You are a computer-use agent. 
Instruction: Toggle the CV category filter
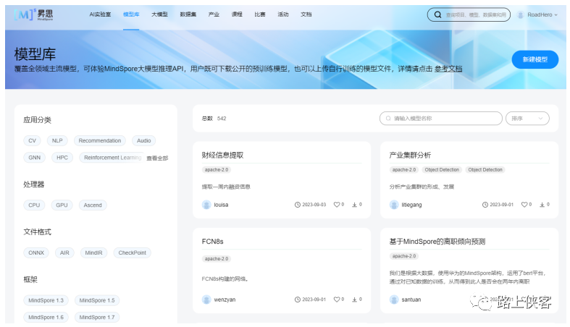[x=33, y=140]
